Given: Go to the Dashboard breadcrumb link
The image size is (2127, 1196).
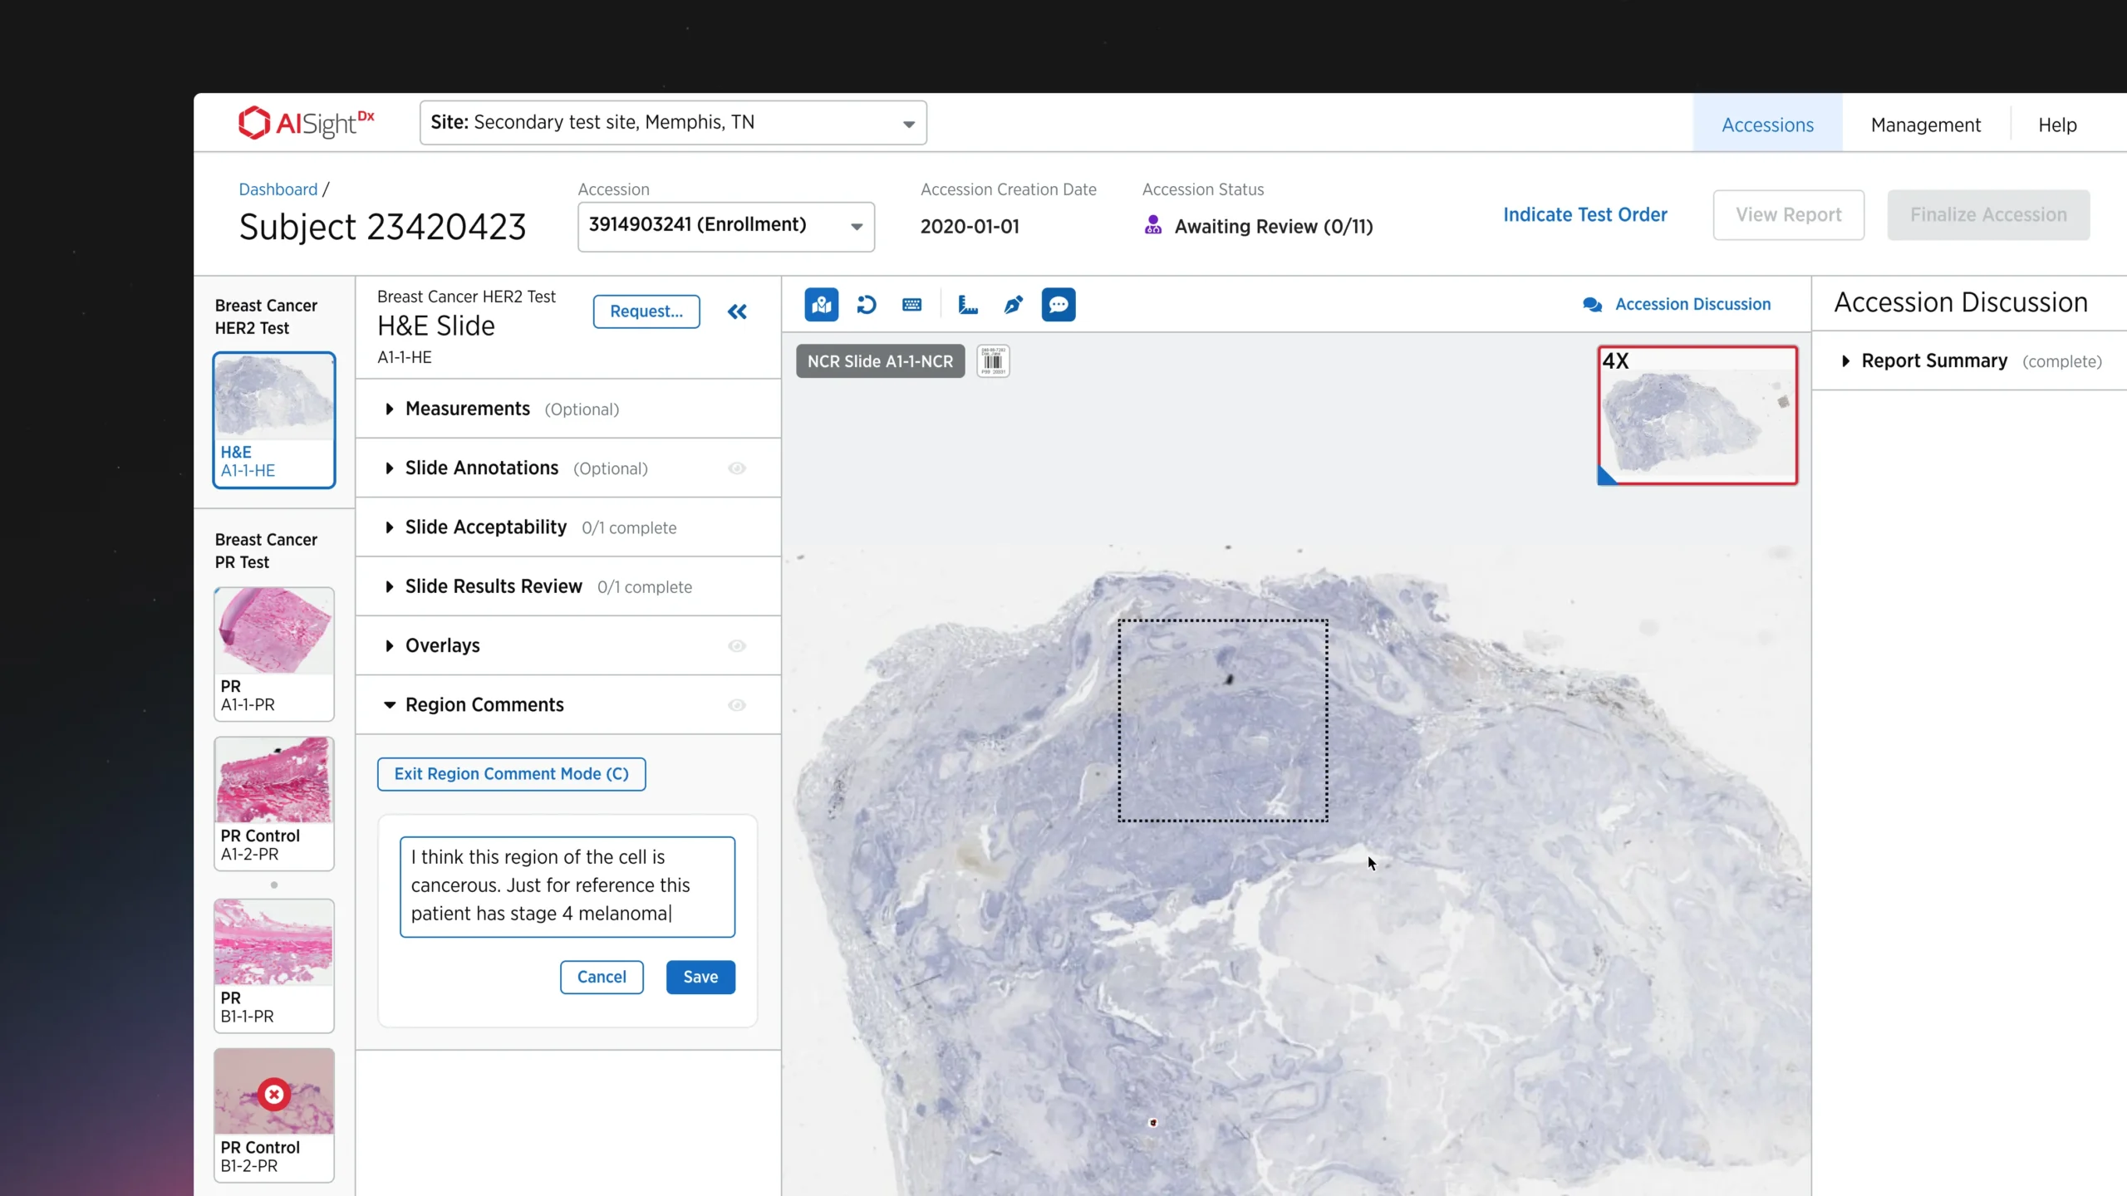Looking at the screenshot, I should (278, 189).
